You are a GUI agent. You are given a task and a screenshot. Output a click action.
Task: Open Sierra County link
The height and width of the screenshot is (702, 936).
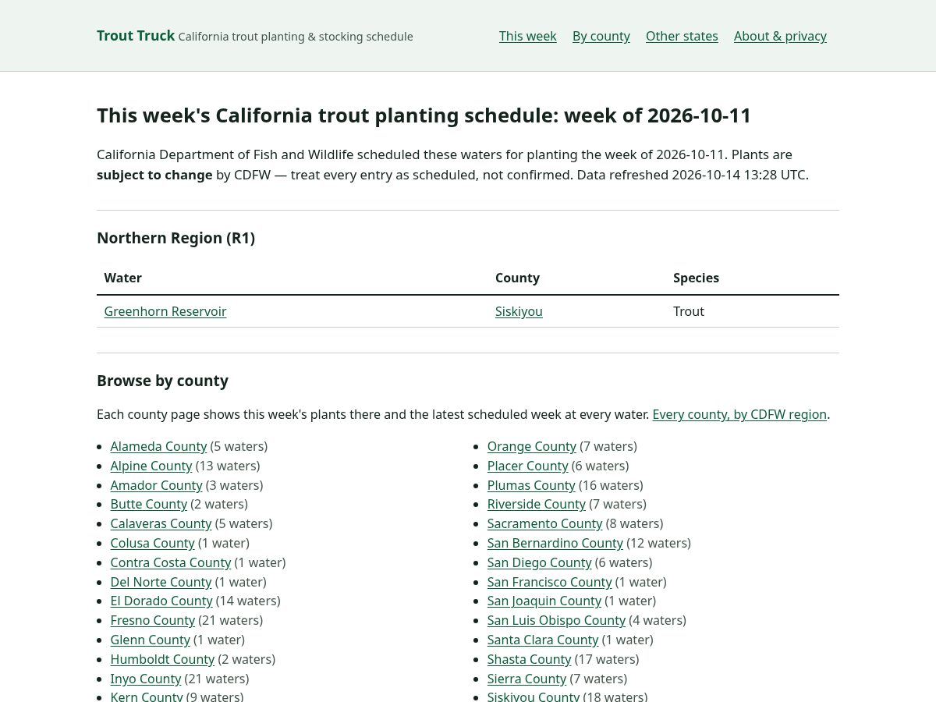pos(526,679)
